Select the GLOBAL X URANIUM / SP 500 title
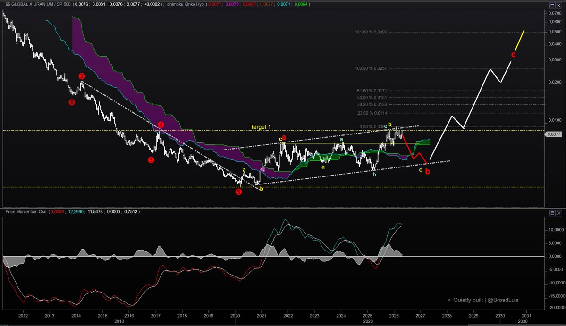Screen dimensions: 566x326 click(38, 4)
